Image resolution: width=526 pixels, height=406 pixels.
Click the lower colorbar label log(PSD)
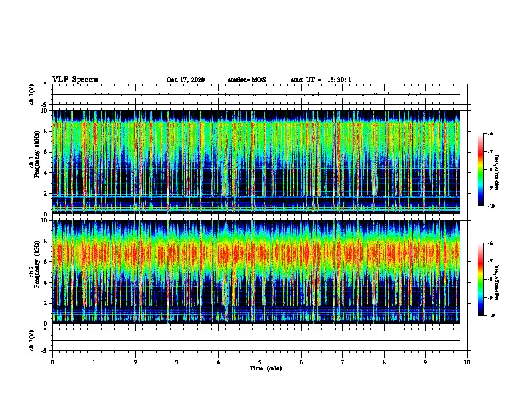(x=497, y=282)
